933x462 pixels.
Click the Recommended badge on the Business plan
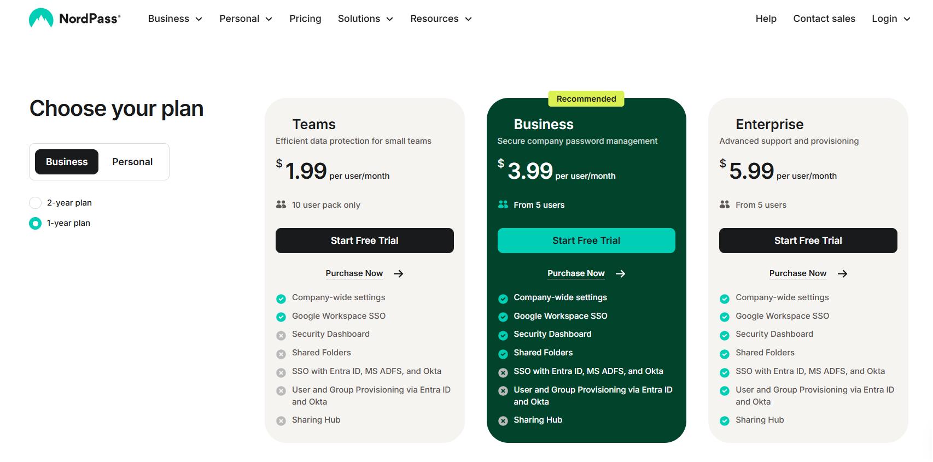(586, 99)
